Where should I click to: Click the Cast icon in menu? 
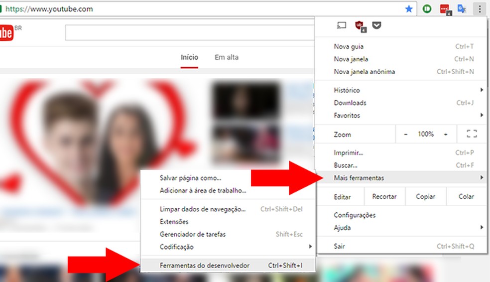[342, 25]
